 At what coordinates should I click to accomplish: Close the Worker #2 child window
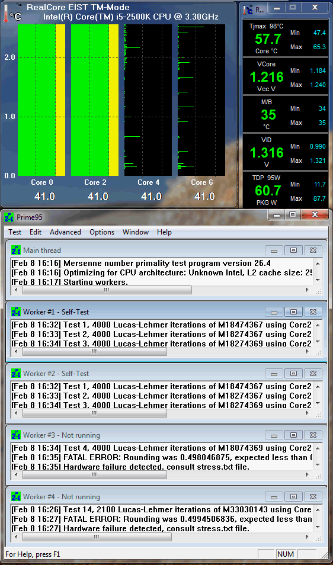click(313, 373)
